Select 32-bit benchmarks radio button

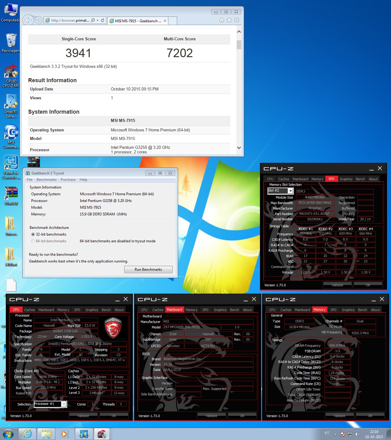click(33, 234)
